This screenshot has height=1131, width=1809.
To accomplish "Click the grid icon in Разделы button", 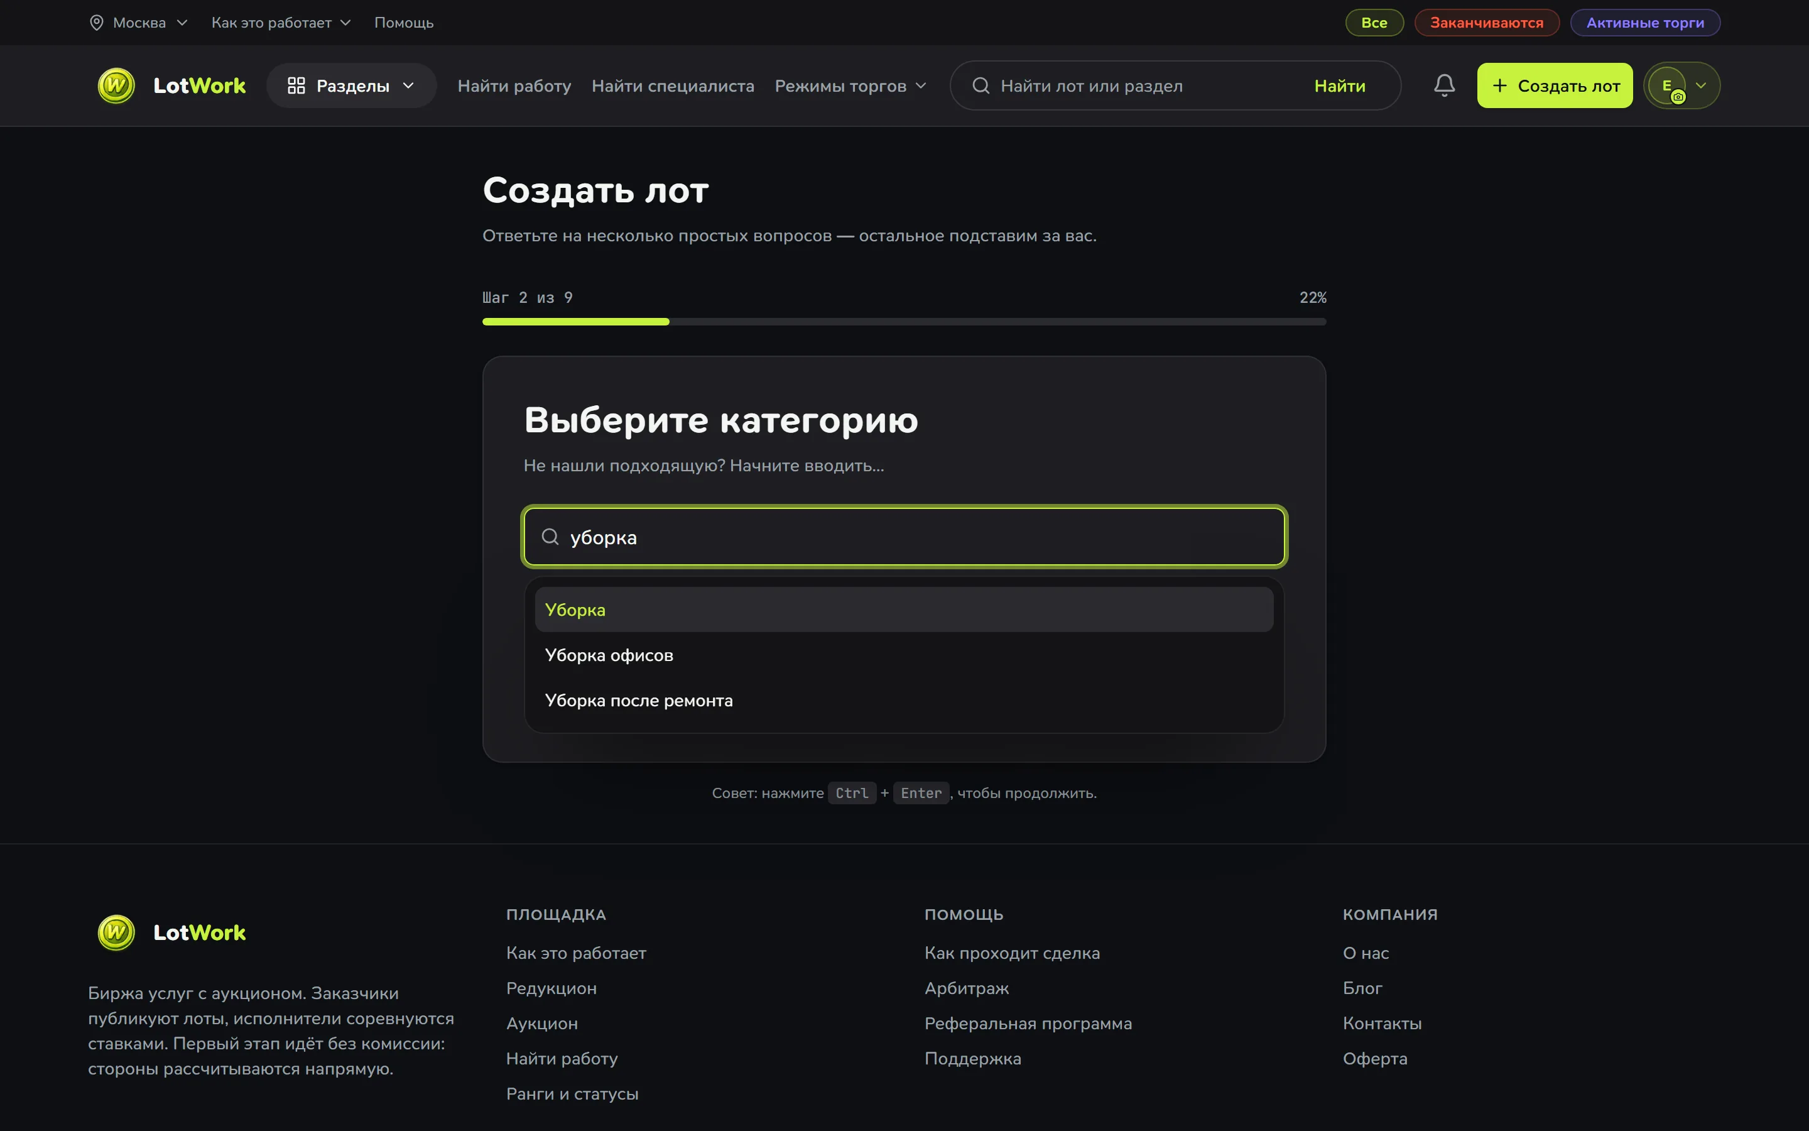I will click(296, 85).
